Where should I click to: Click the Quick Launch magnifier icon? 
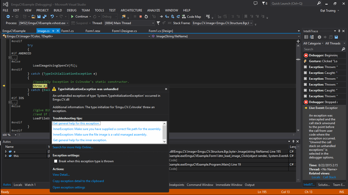319,3
